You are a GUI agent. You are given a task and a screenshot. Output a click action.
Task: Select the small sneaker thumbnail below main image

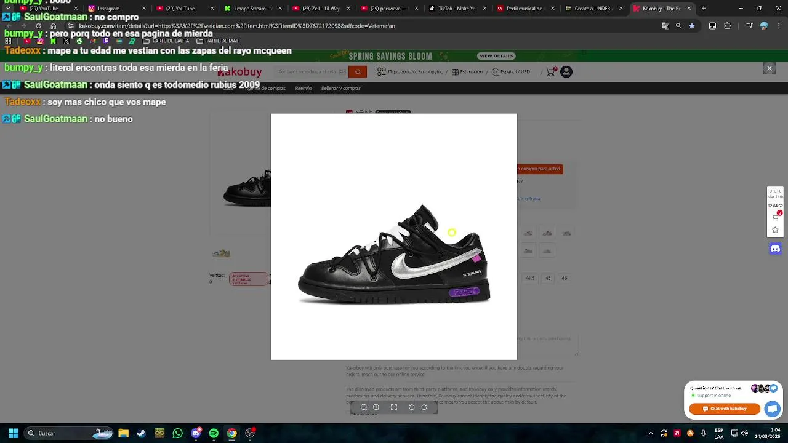pyautogui.click(x=221, y=253)
